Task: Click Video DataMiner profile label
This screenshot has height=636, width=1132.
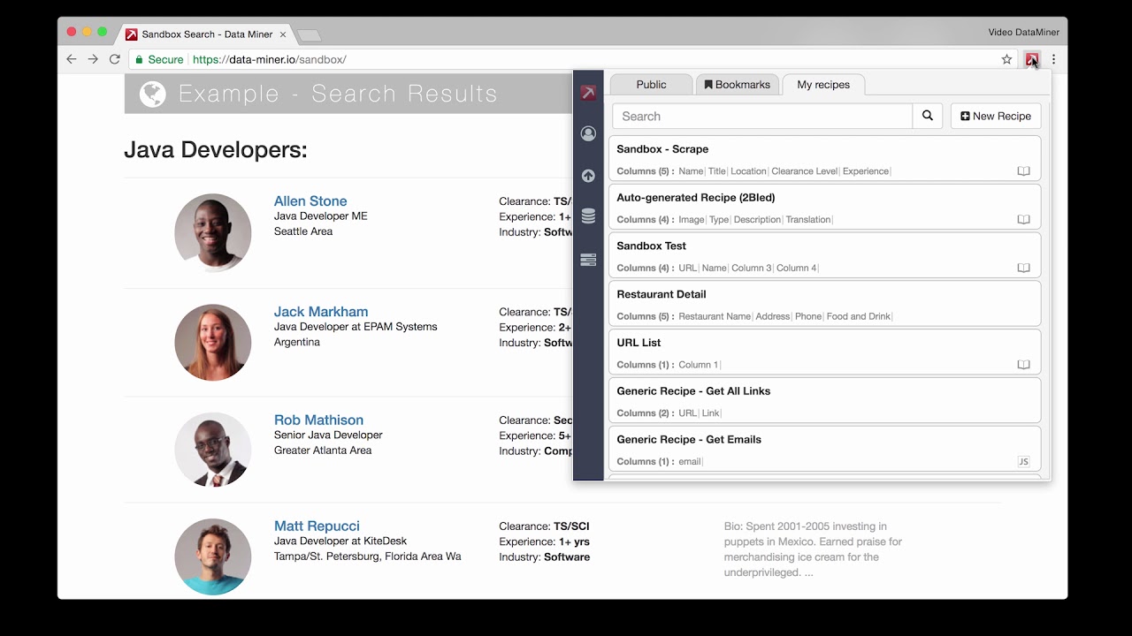Action: tap(1023, 33)
